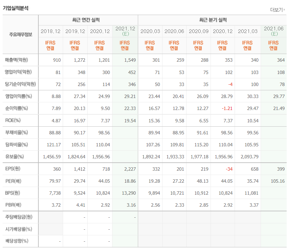Click the PBR(배) row label
The width and height of the screenshot is (293, 248).
tap(13, 205)
